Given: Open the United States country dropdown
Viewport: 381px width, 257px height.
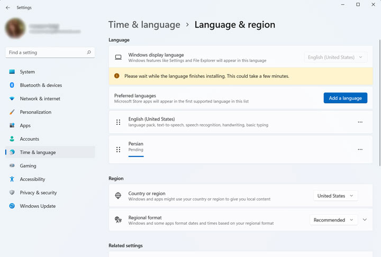Looking at the screenshot, I should coord(335,196).
